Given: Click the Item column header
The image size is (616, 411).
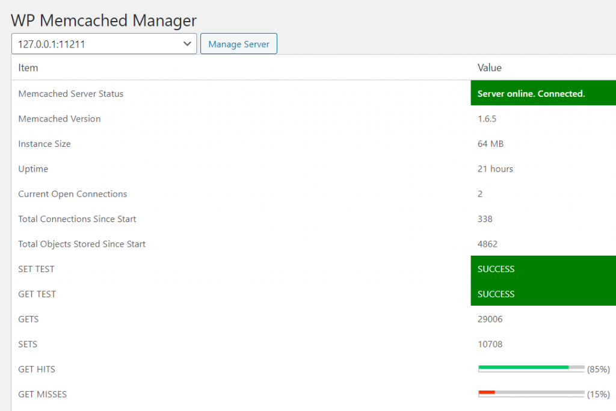Looking at the screenshot, I should click(x=28, y=68).
